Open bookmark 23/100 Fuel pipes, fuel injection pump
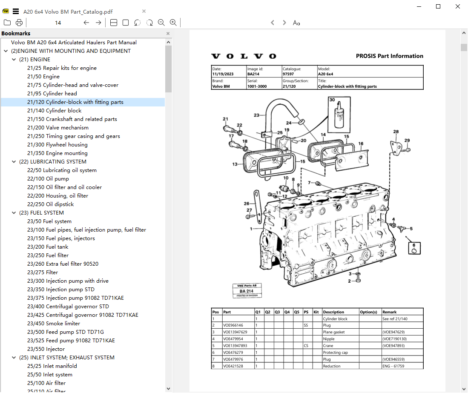 coord(86,230)
